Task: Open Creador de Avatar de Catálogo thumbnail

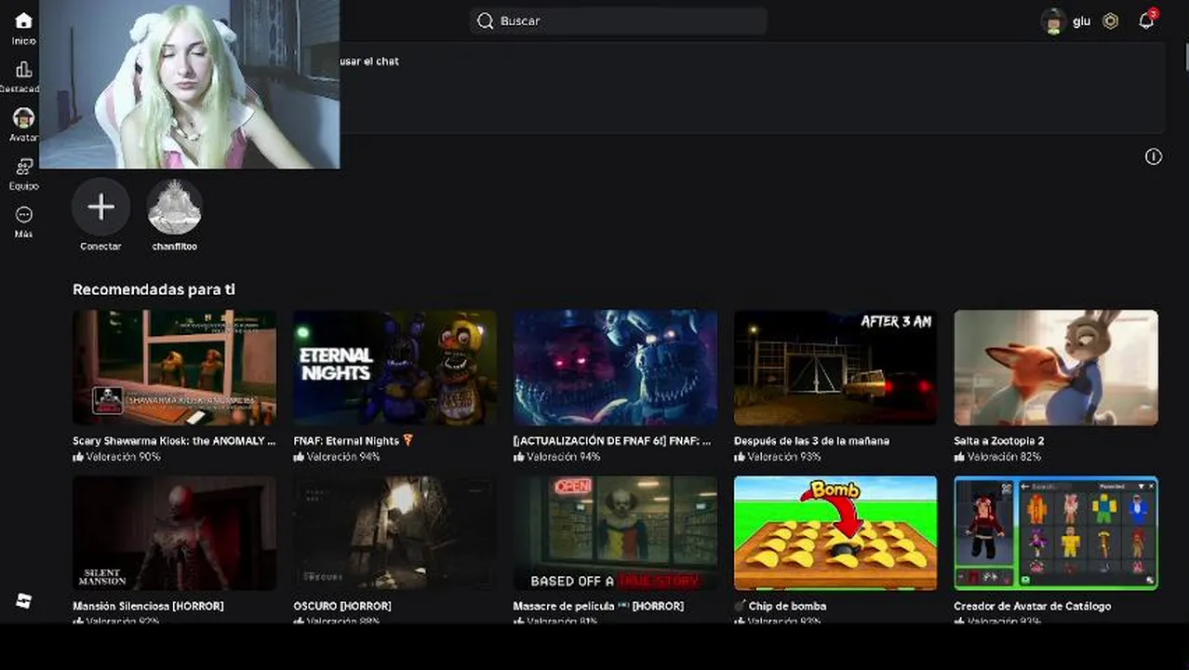Action: [1056, 533]
